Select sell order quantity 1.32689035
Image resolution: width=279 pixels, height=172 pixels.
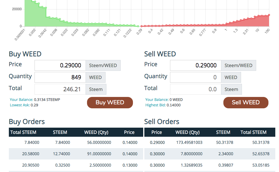[x=191, y=165]
